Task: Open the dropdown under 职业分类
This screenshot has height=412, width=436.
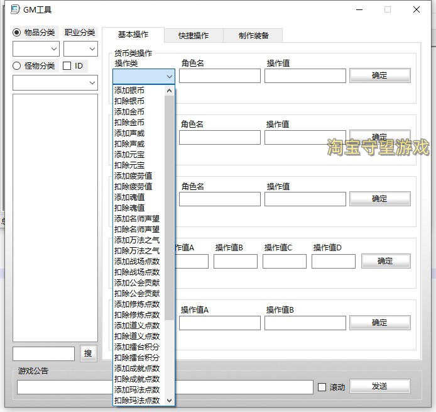Action: [80, 48]
